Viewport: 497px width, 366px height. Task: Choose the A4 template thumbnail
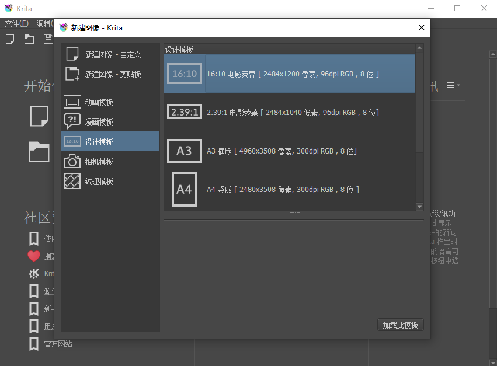click(185, 189)
